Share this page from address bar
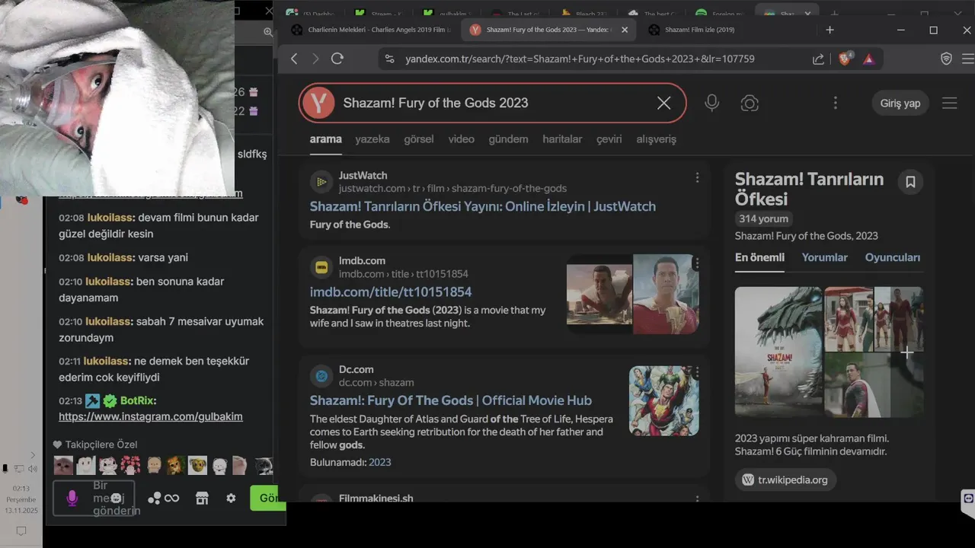 (818, 59)
